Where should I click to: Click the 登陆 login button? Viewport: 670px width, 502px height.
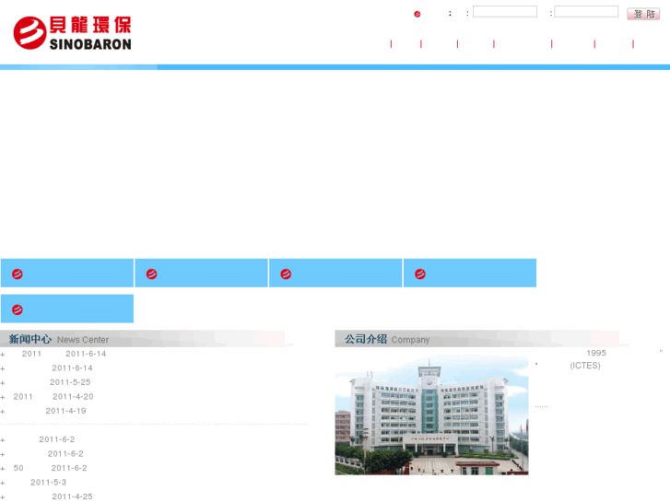point(643,14)
